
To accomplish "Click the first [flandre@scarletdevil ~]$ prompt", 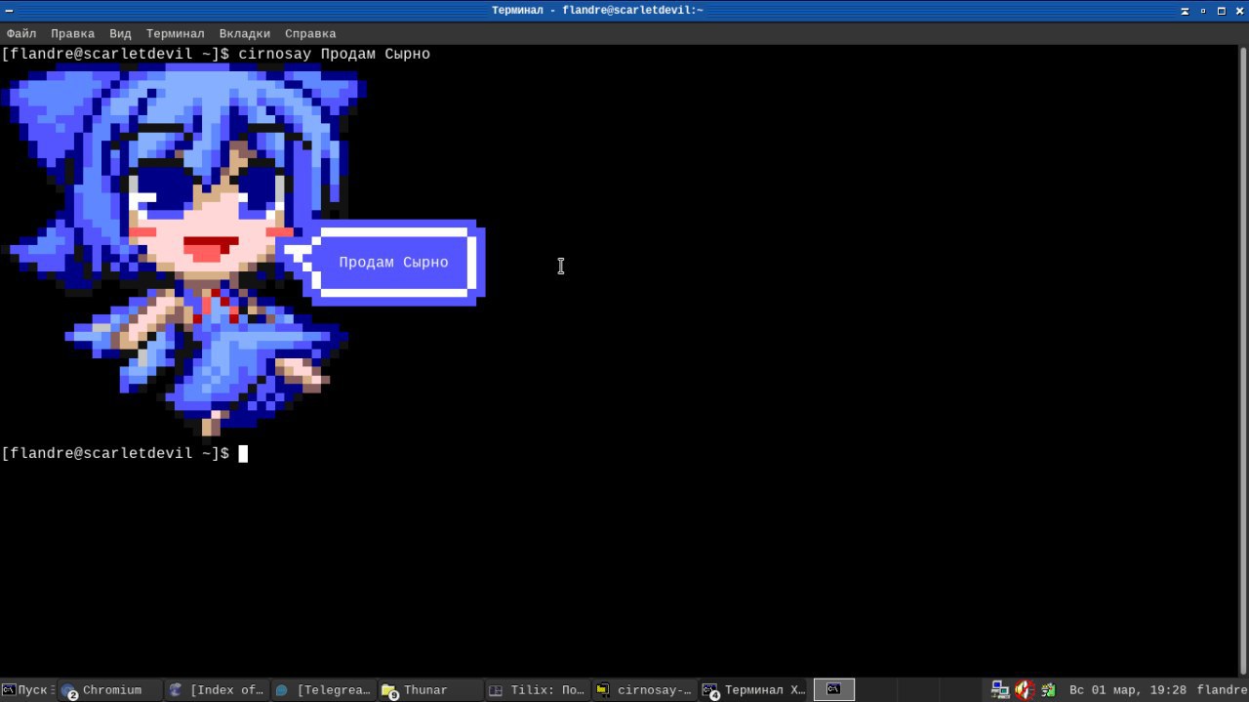I will (115, 54).
